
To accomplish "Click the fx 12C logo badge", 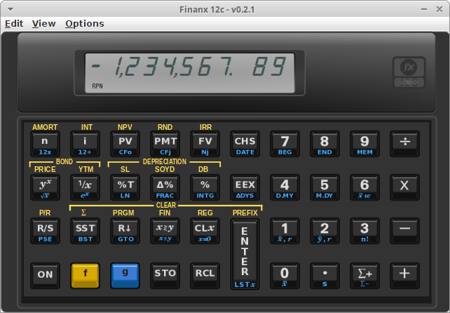I will (409, 72).
